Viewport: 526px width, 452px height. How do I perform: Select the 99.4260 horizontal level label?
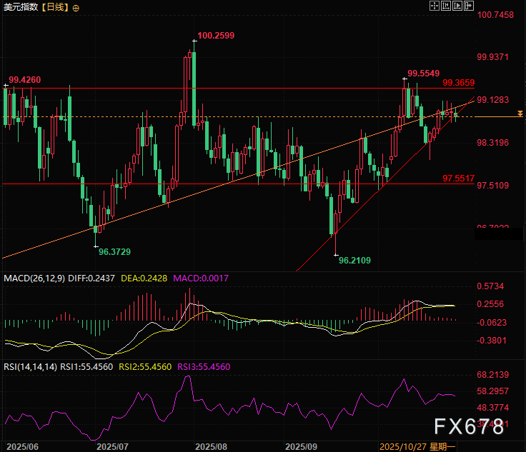tap(24, 79)
